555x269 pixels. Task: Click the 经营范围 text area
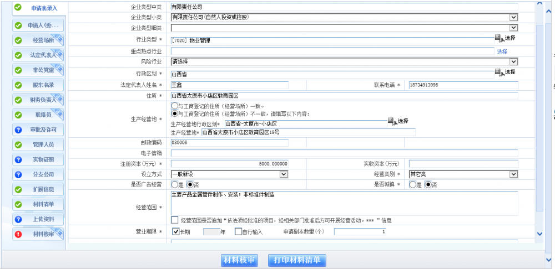point(345,203)
